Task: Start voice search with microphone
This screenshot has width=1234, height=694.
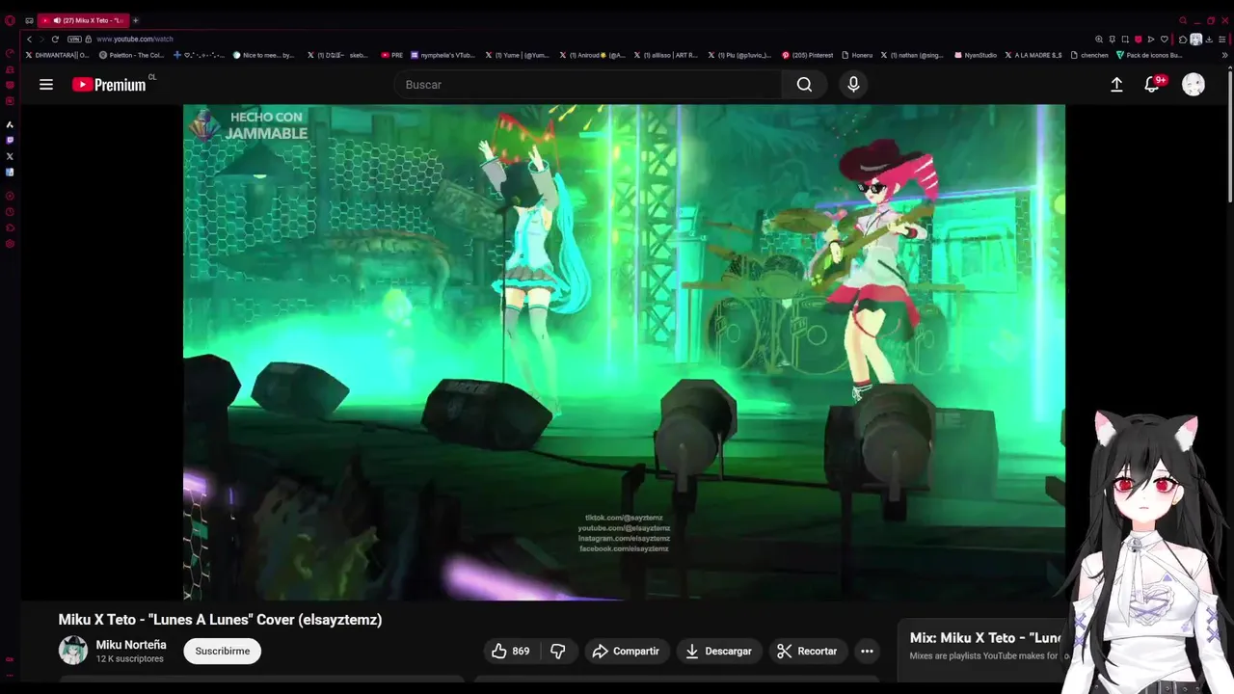Action: 853,85
